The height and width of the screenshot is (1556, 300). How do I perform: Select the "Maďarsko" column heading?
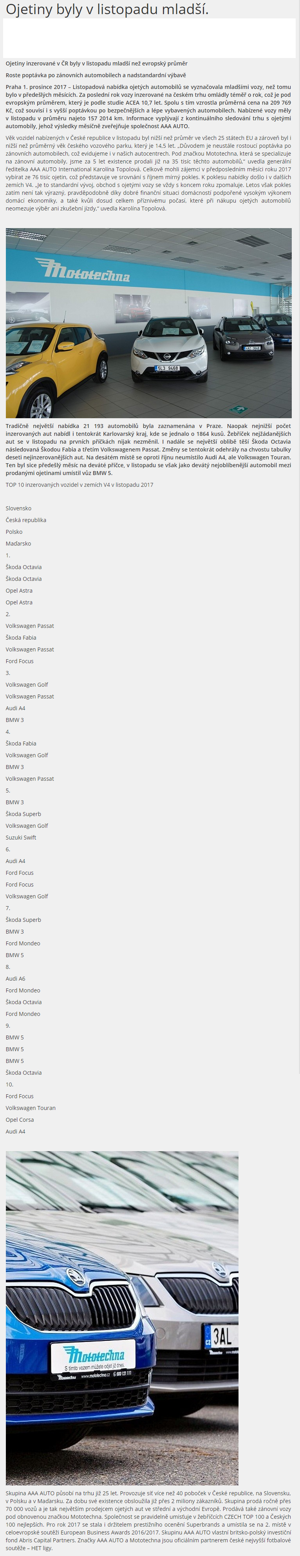coord(18,544)
